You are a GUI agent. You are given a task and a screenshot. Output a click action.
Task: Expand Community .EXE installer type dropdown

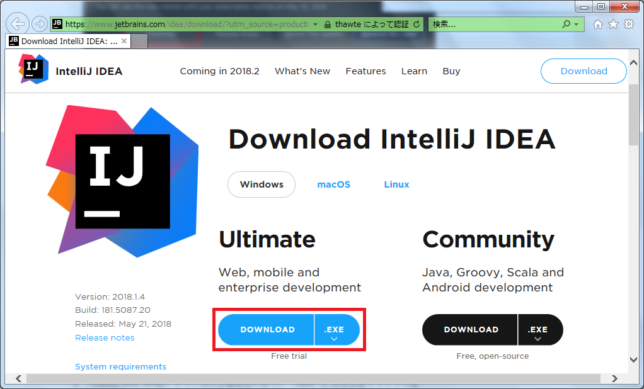point(541,330)
